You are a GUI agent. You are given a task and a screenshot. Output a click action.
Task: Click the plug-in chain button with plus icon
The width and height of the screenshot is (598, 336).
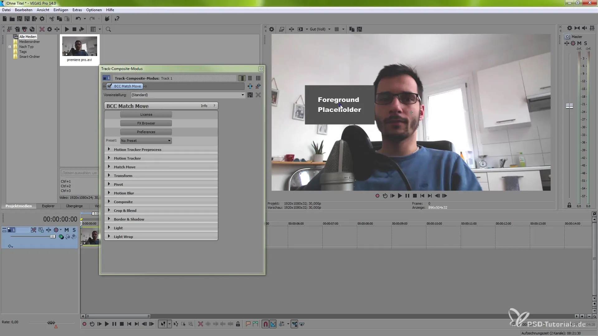tap(250, 86)
